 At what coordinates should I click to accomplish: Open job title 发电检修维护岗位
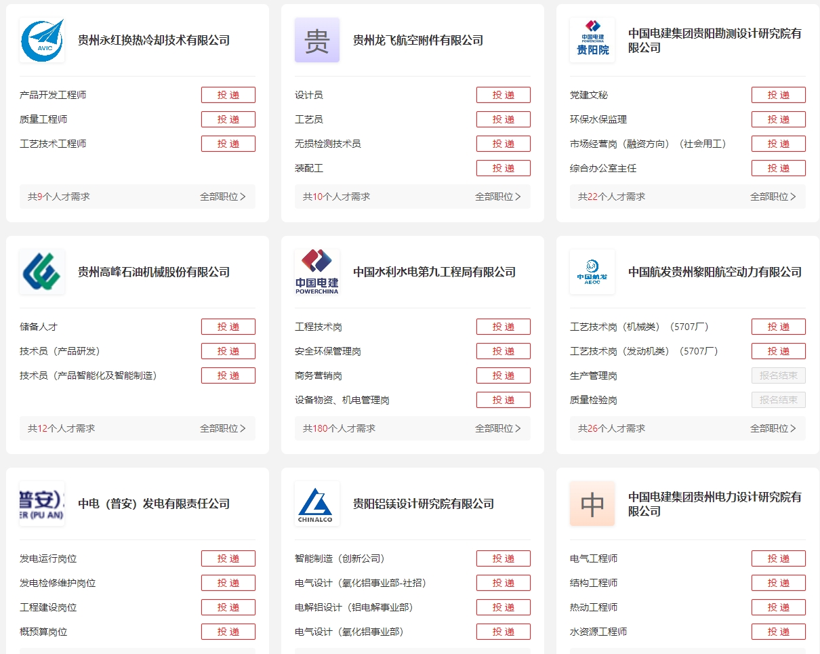click(58, 583)
